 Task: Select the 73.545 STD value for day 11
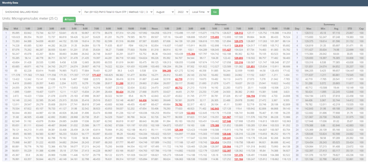350,75
